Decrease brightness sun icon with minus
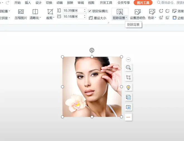The width and height of the screenshot is (184, 141). point(167,18)
